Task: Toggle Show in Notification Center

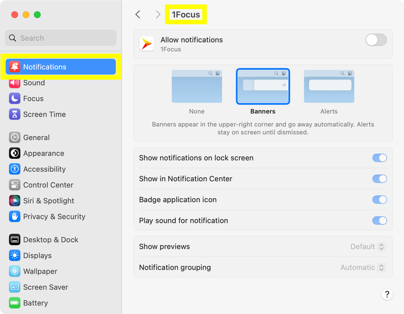Action: click(x=380, y=178)
